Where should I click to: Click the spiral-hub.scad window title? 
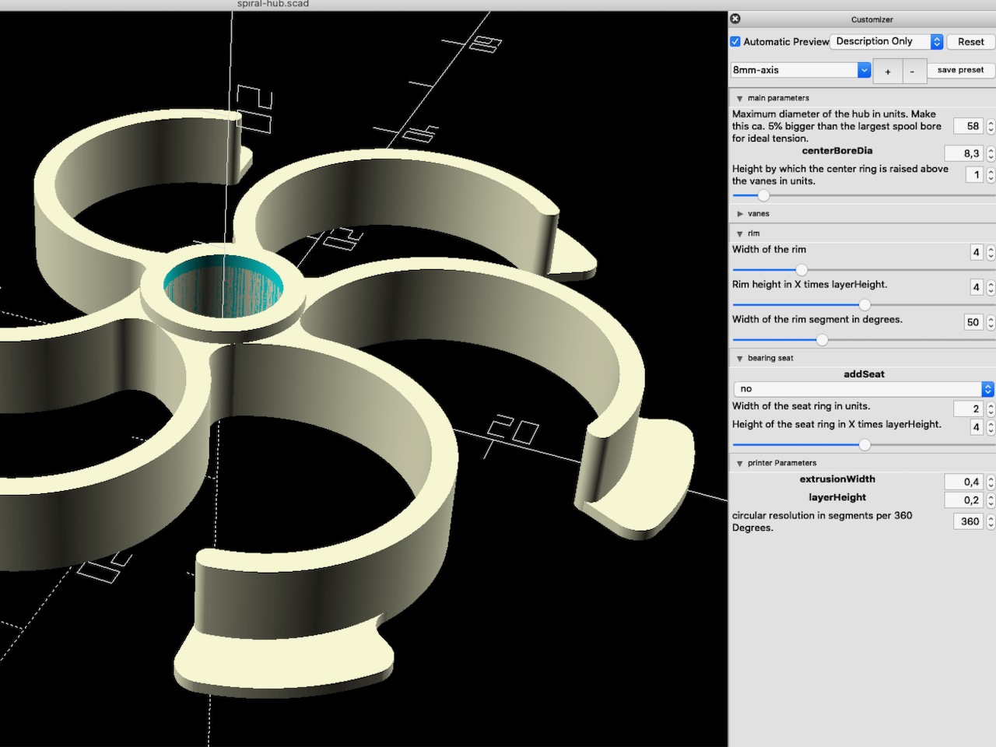[x=273, y=4]
